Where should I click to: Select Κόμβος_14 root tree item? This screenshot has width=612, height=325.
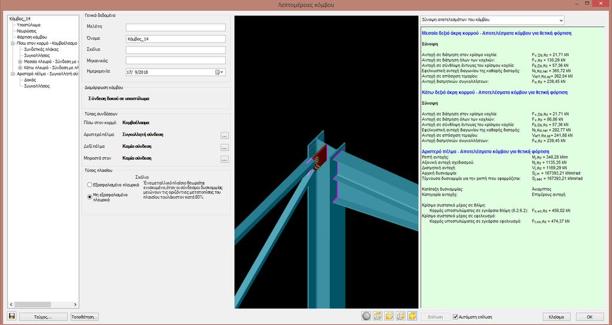20,18
